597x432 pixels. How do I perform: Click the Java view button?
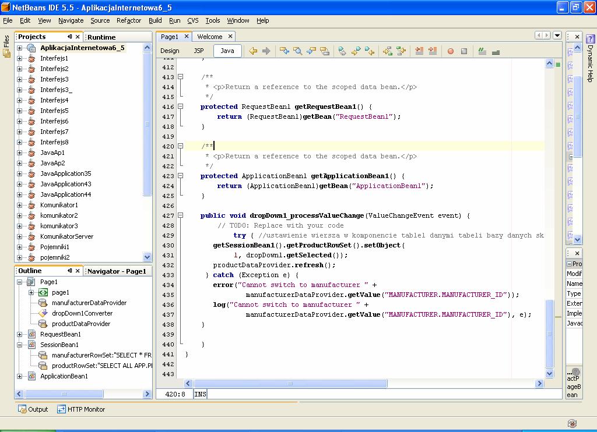(x=227, y=51)
